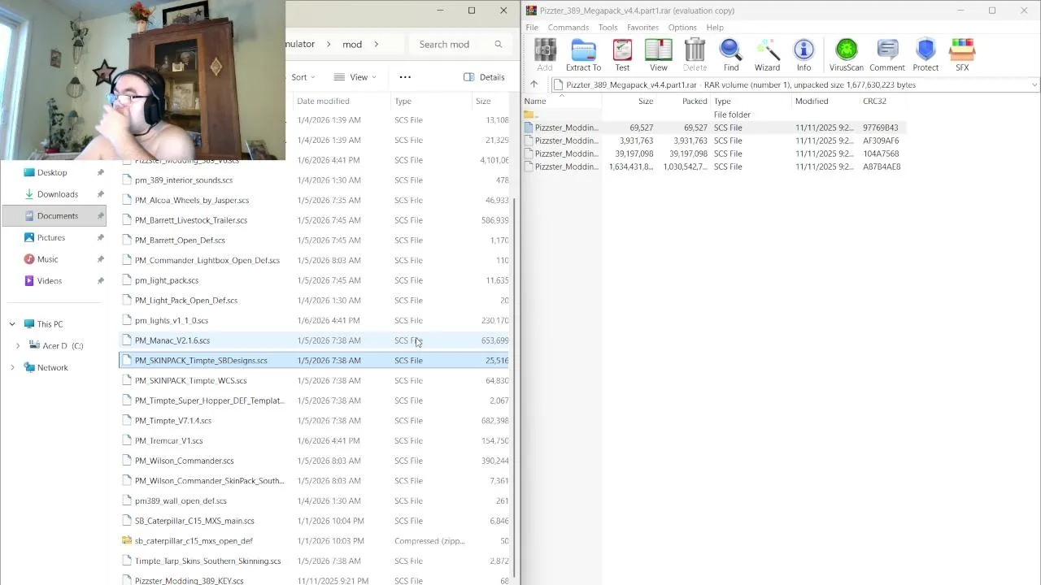1041x585 pixels.
Task: Click the Test archive icon in WinRAR
Action: (622, 55)
